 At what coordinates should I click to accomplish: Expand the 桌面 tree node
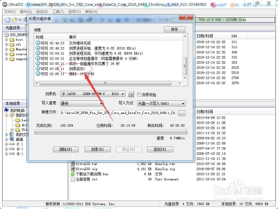pos(6,139)
